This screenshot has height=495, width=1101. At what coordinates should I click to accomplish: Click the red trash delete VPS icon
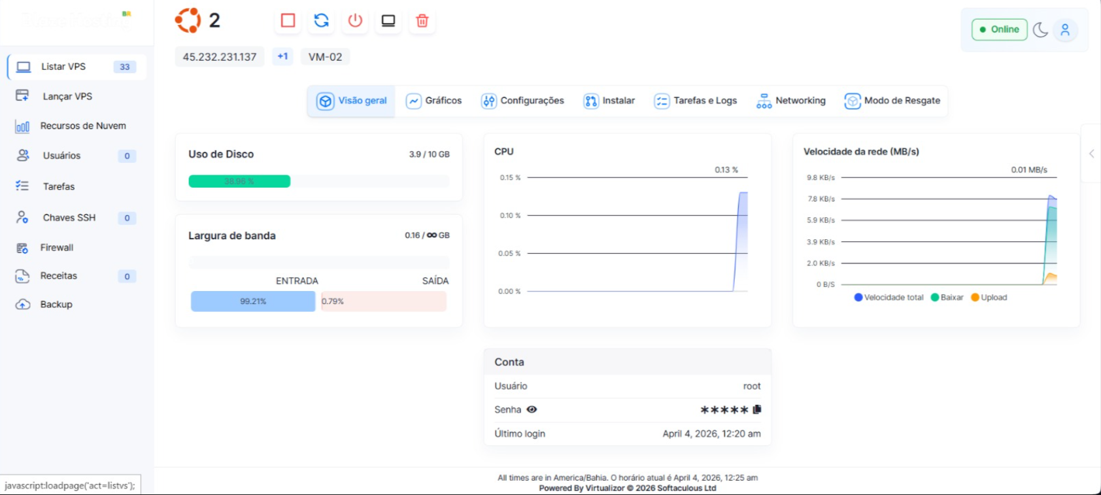click(x=422, y=21)
